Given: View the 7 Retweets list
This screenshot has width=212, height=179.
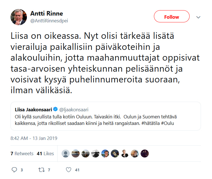Looking at the screenshot, I should click(x=22, y=154).
